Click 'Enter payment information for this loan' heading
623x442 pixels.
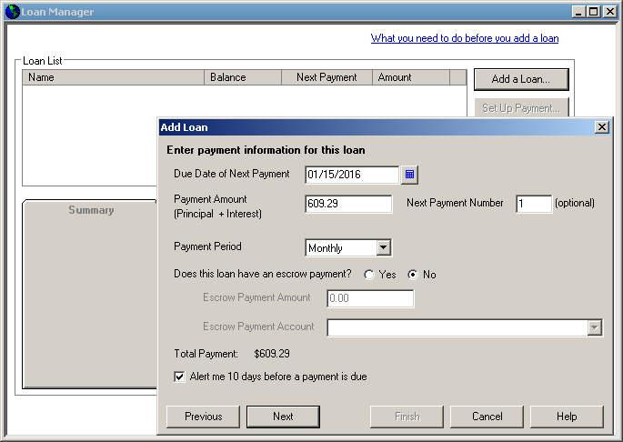click(x=266, y=150)
